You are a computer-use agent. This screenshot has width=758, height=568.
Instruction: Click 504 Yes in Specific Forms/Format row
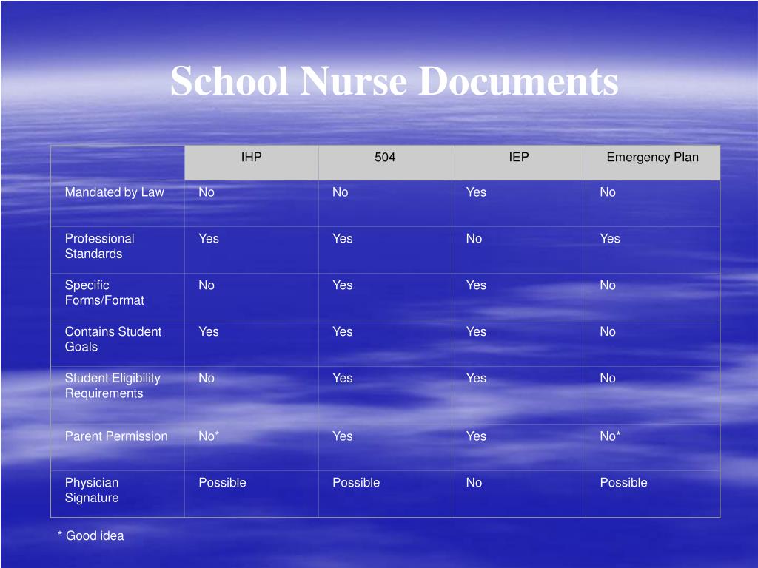tap(342, 285)
